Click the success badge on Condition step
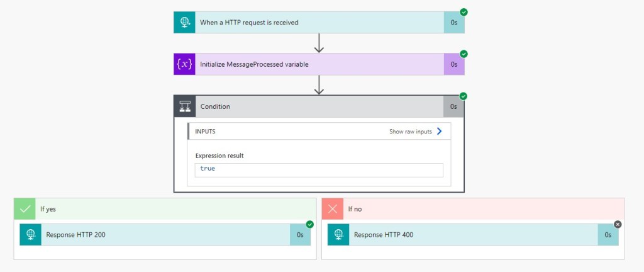644x272 pixels. tap(464, 96)
